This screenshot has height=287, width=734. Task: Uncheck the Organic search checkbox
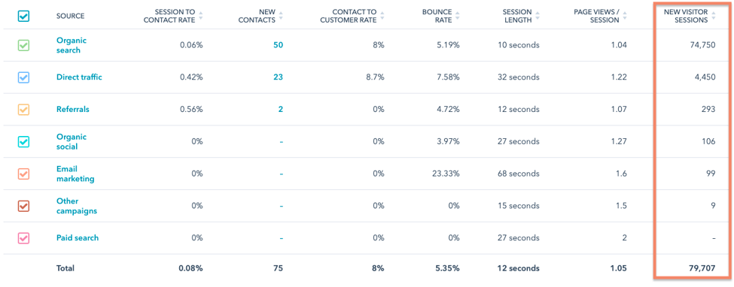[23, 45]
